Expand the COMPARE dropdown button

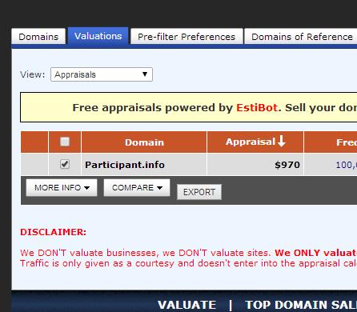tap(137, 187)
